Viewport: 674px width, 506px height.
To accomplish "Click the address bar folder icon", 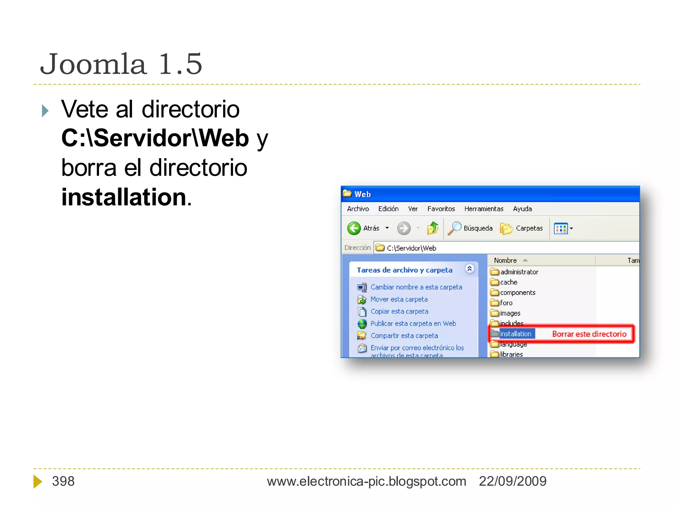I will [x=380, y=248].
